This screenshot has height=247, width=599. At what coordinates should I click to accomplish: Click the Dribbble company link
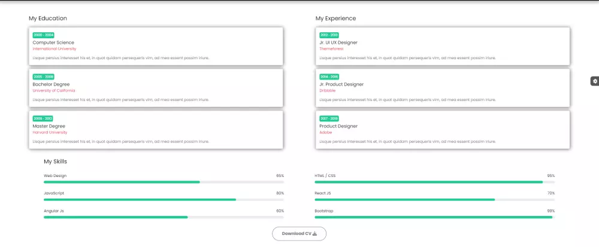(328, 90)
